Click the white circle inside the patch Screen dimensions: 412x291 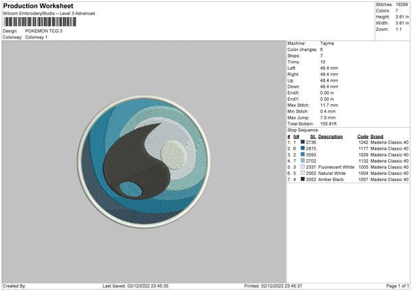point(174,155)
